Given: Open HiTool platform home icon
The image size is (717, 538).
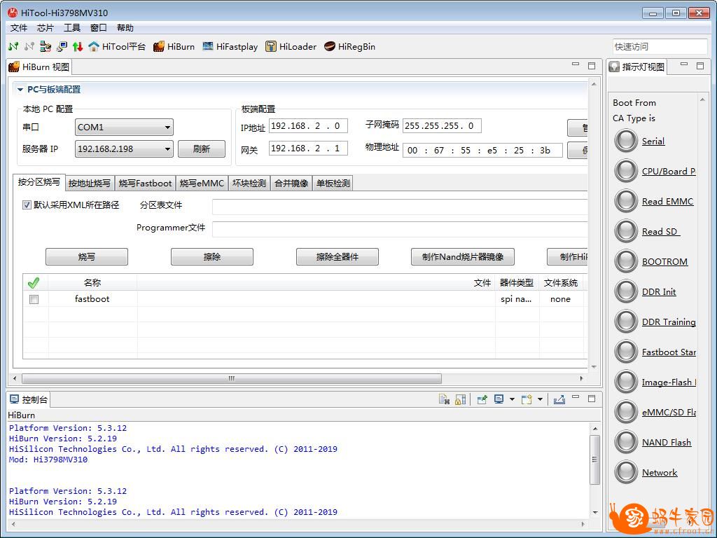Looking at the screenshot, I should click(117, 46).
